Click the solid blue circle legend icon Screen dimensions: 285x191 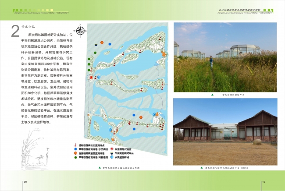tap(76, 149)
